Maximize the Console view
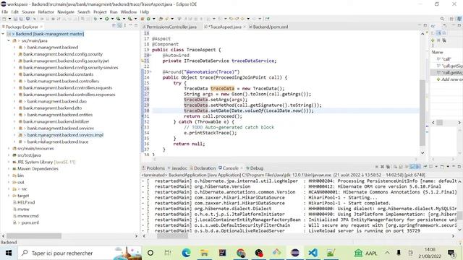463x260 pixels. pyautogui.click(x=459, y=167)
